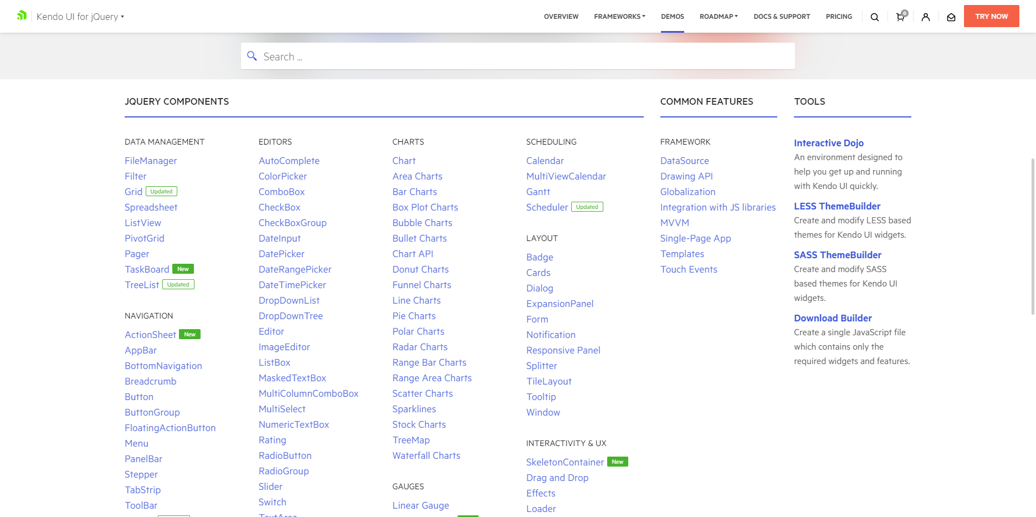Screen dimensions: 1036x517
Task: Open the Spreadsheet demo link
Action: pyautogui.click(x=151, y=207)
